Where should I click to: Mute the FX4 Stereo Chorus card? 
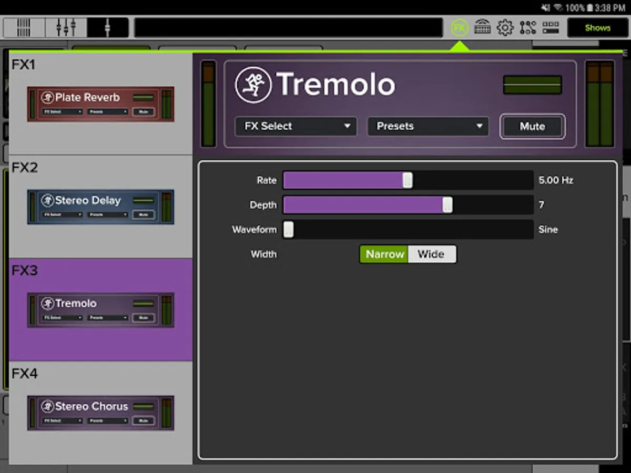144,421
